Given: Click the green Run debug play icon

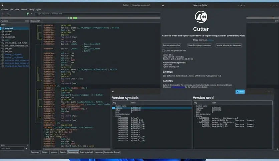Looking at the screenshot, I should (x=28, y=14).
